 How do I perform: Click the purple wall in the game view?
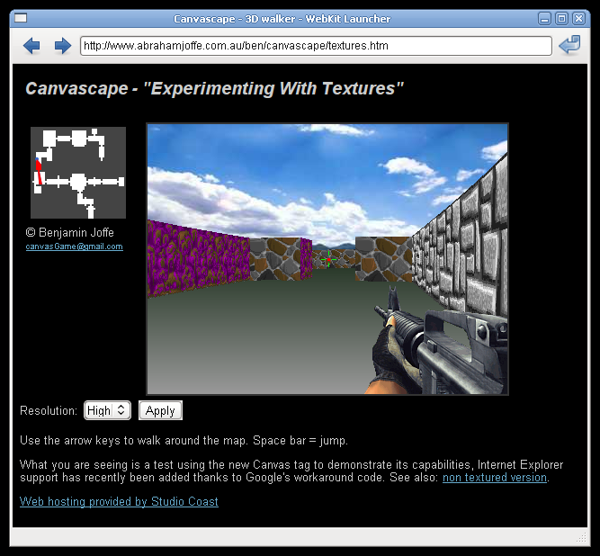(198, 258)
